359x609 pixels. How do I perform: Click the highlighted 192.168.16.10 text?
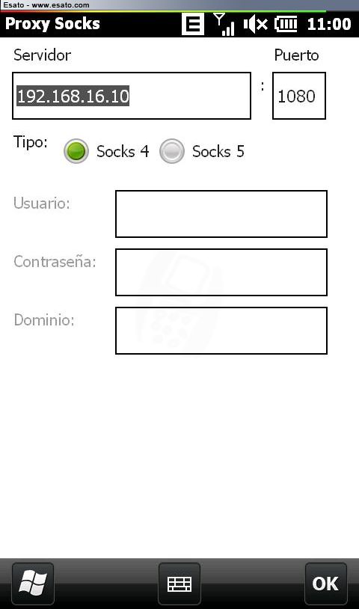click(x=73, y=96)
